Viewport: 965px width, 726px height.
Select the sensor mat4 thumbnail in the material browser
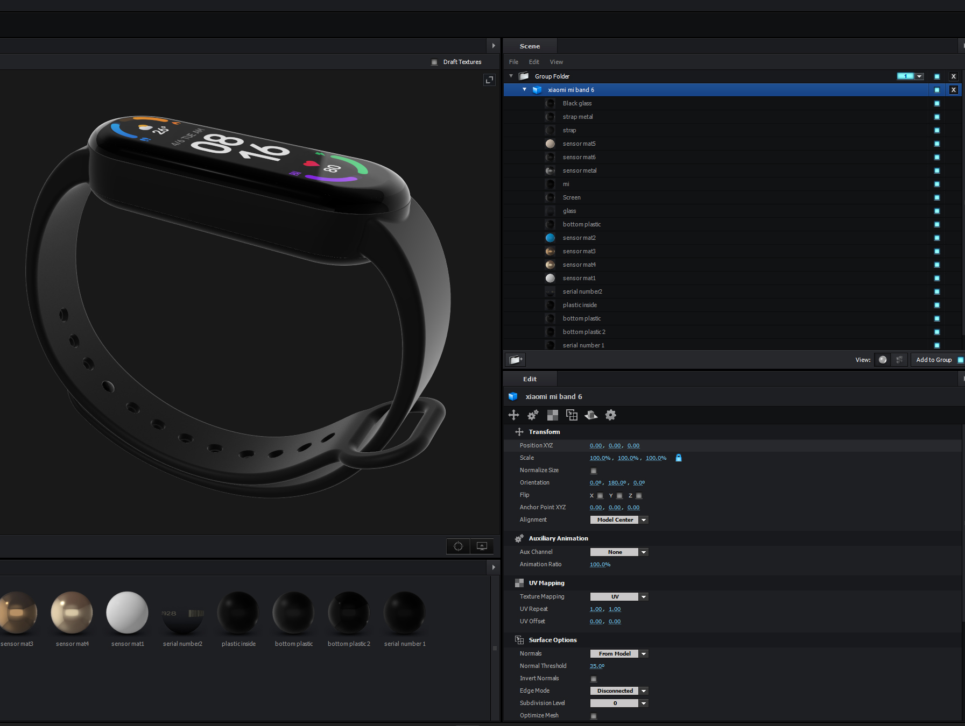(x=72, y=613)
